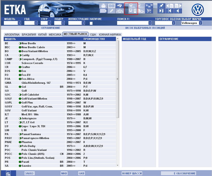Jump to first with the bar-arrow icon
212x176 pixels.
(x=170, y=11)
